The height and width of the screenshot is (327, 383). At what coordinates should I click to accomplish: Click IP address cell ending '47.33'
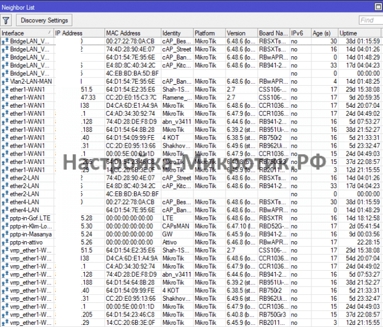tap(88, 97)
